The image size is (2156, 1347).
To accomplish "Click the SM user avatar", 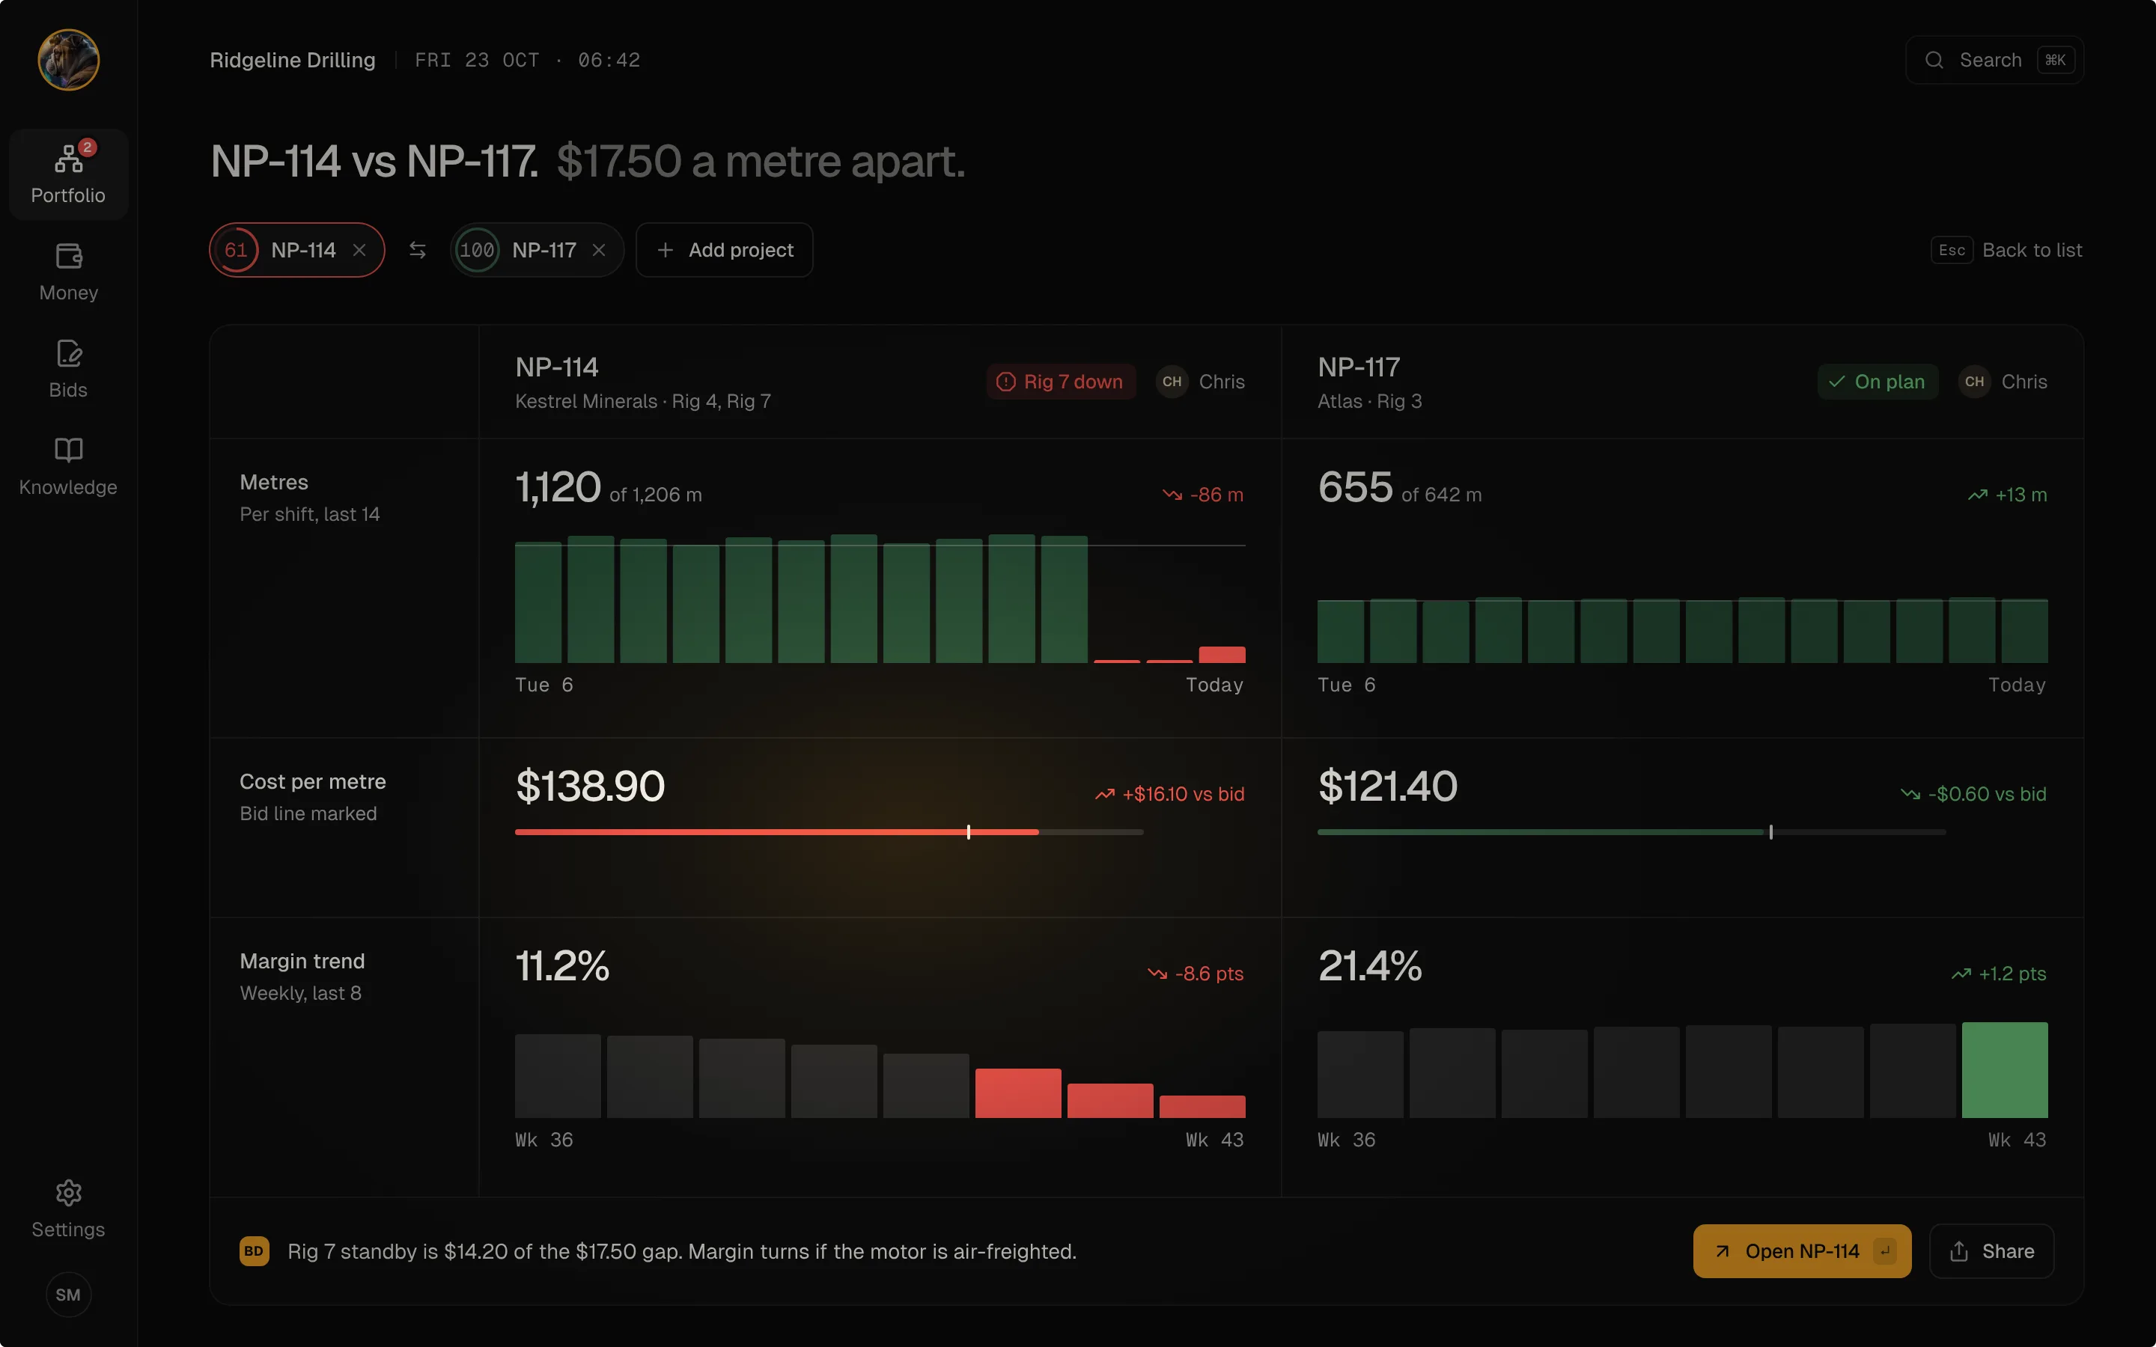I will pos(69,1295).
